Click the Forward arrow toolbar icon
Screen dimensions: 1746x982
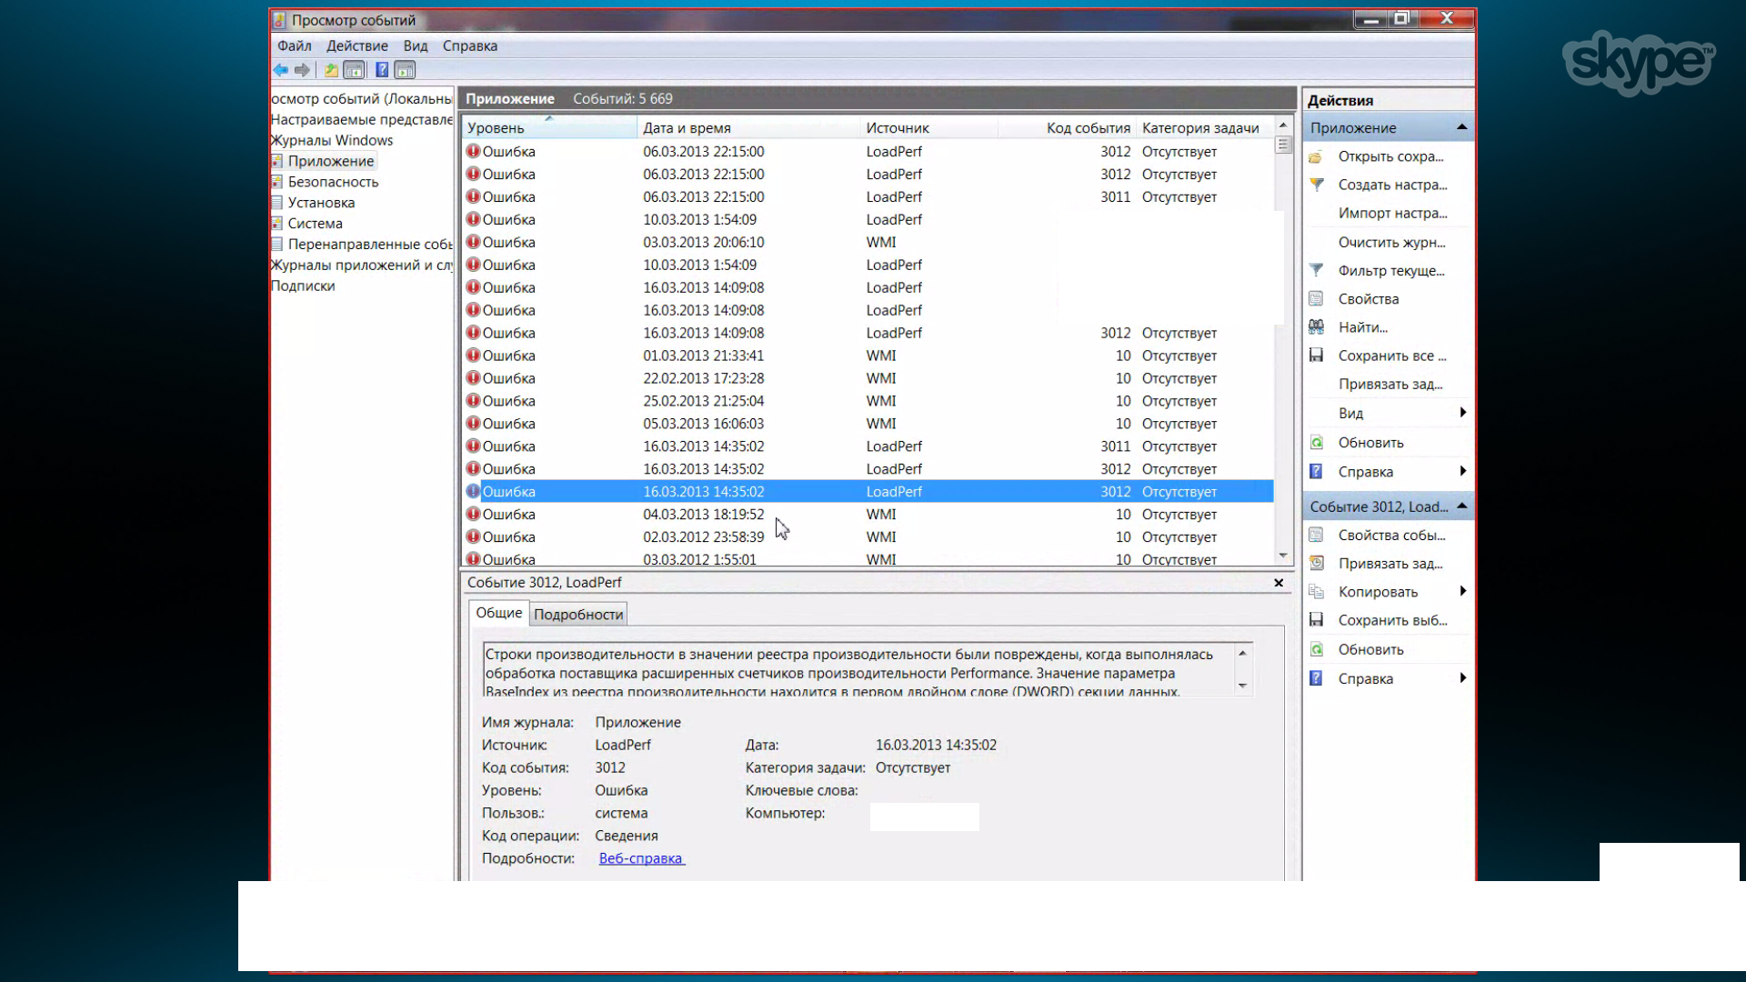[303, 70]
